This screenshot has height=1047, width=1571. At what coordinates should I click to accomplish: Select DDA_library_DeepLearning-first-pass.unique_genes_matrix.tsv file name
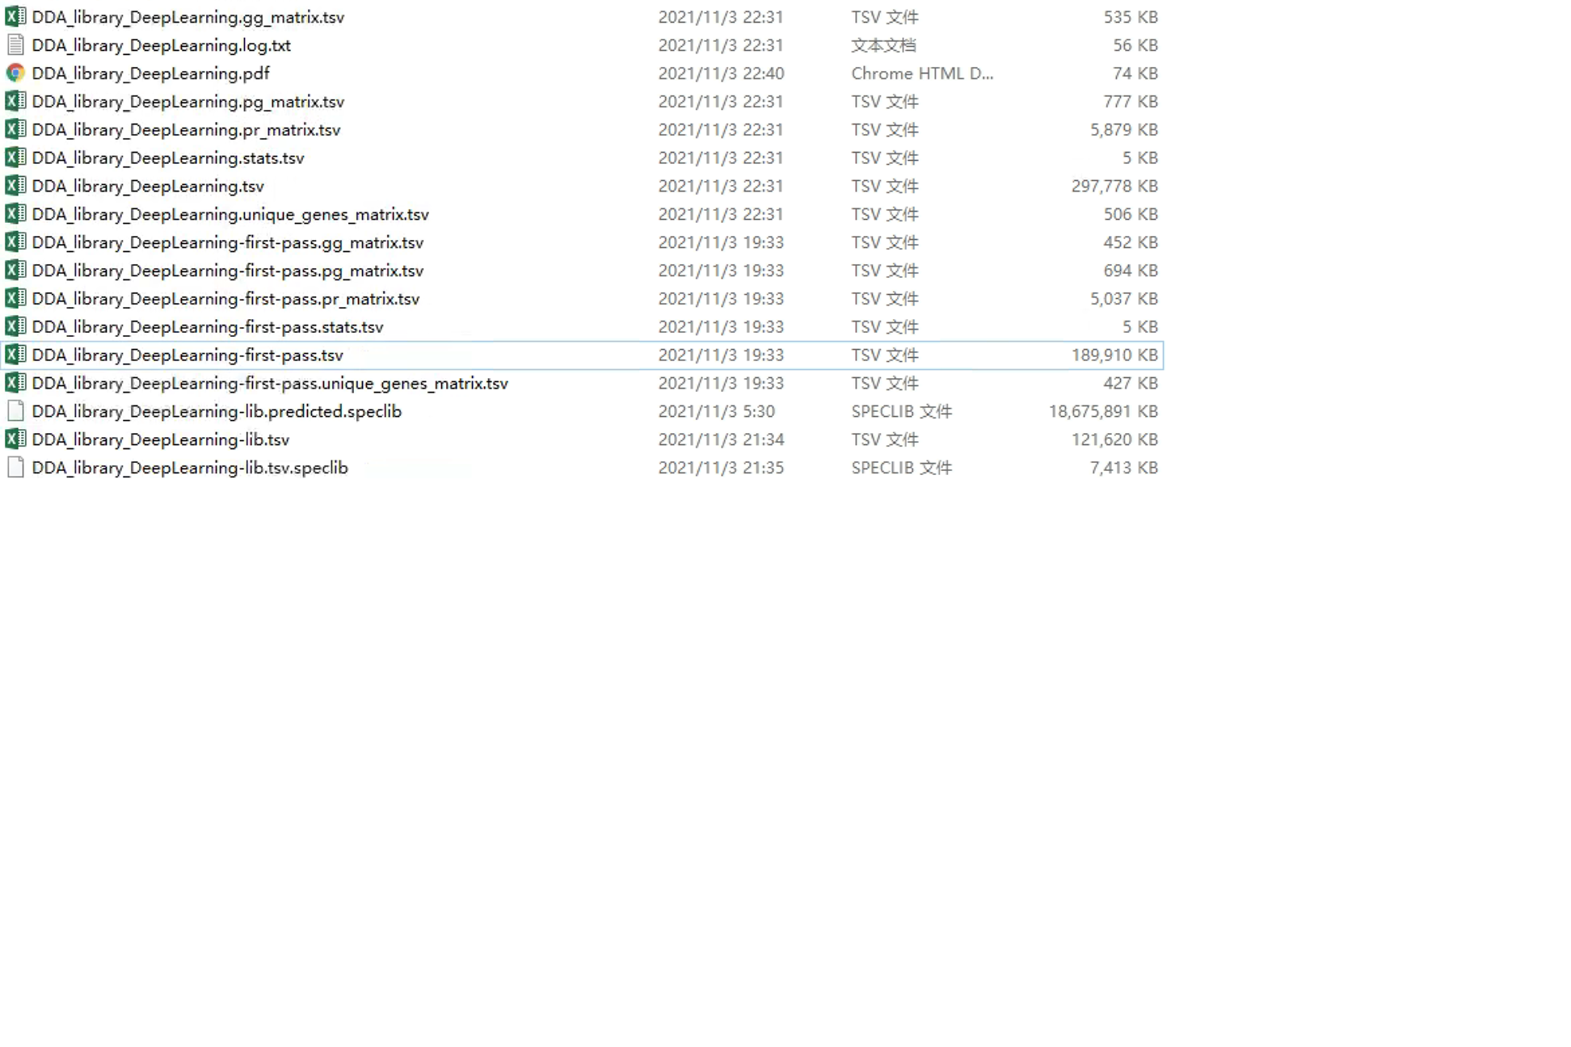click(270, 384)
